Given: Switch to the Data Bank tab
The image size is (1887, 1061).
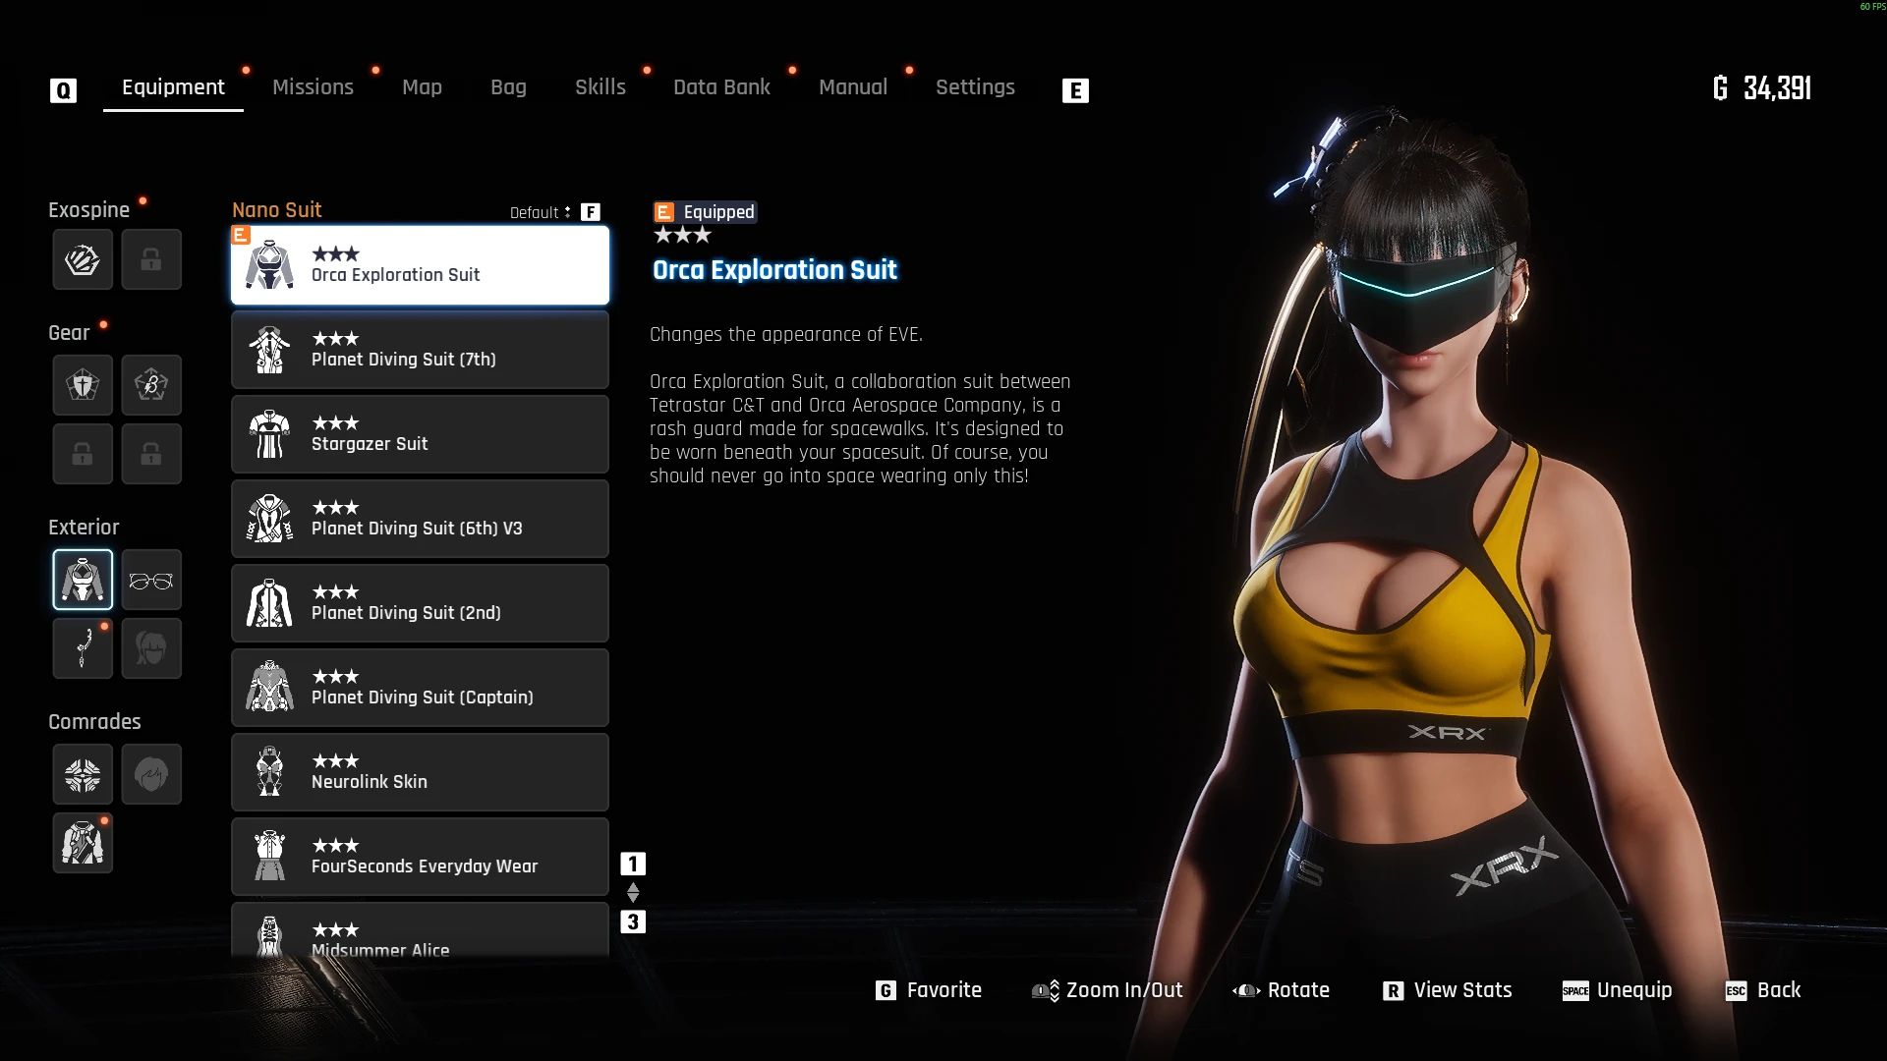Looking at the screenshot, I should click(721, 87).
